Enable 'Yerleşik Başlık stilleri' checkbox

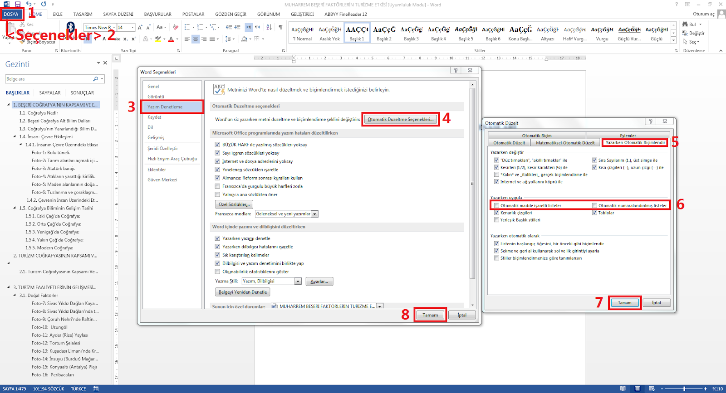[x=496, y=220]
